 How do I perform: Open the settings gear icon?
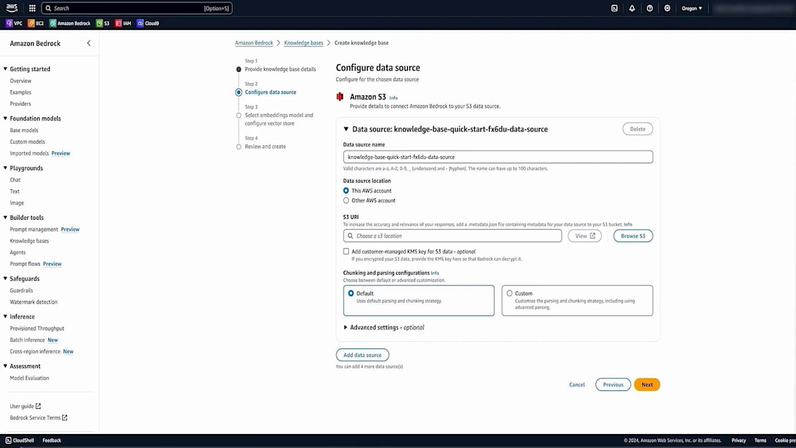(667, 9)
